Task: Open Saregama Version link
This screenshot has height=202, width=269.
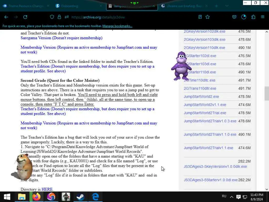Action: tap(61, 38)
